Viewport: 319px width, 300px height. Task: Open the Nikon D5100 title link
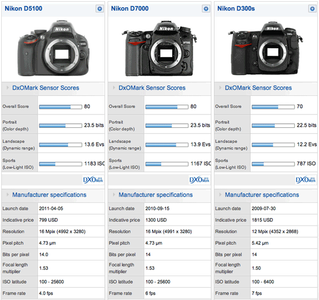click(23, 9)
